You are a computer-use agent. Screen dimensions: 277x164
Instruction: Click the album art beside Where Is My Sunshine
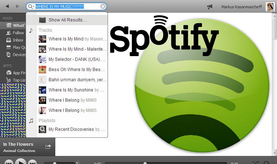[x=42, y=90]
